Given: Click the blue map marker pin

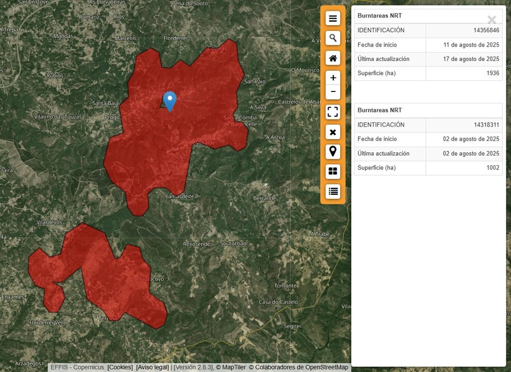Looking at the screenshot, I should click(x=170, y=101).
